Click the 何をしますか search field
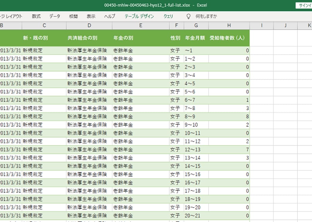The width and height of the screenshot is (312, 222). click(206, 16)
